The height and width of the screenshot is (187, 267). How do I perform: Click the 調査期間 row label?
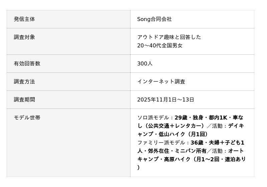click(x=24, y=100)
